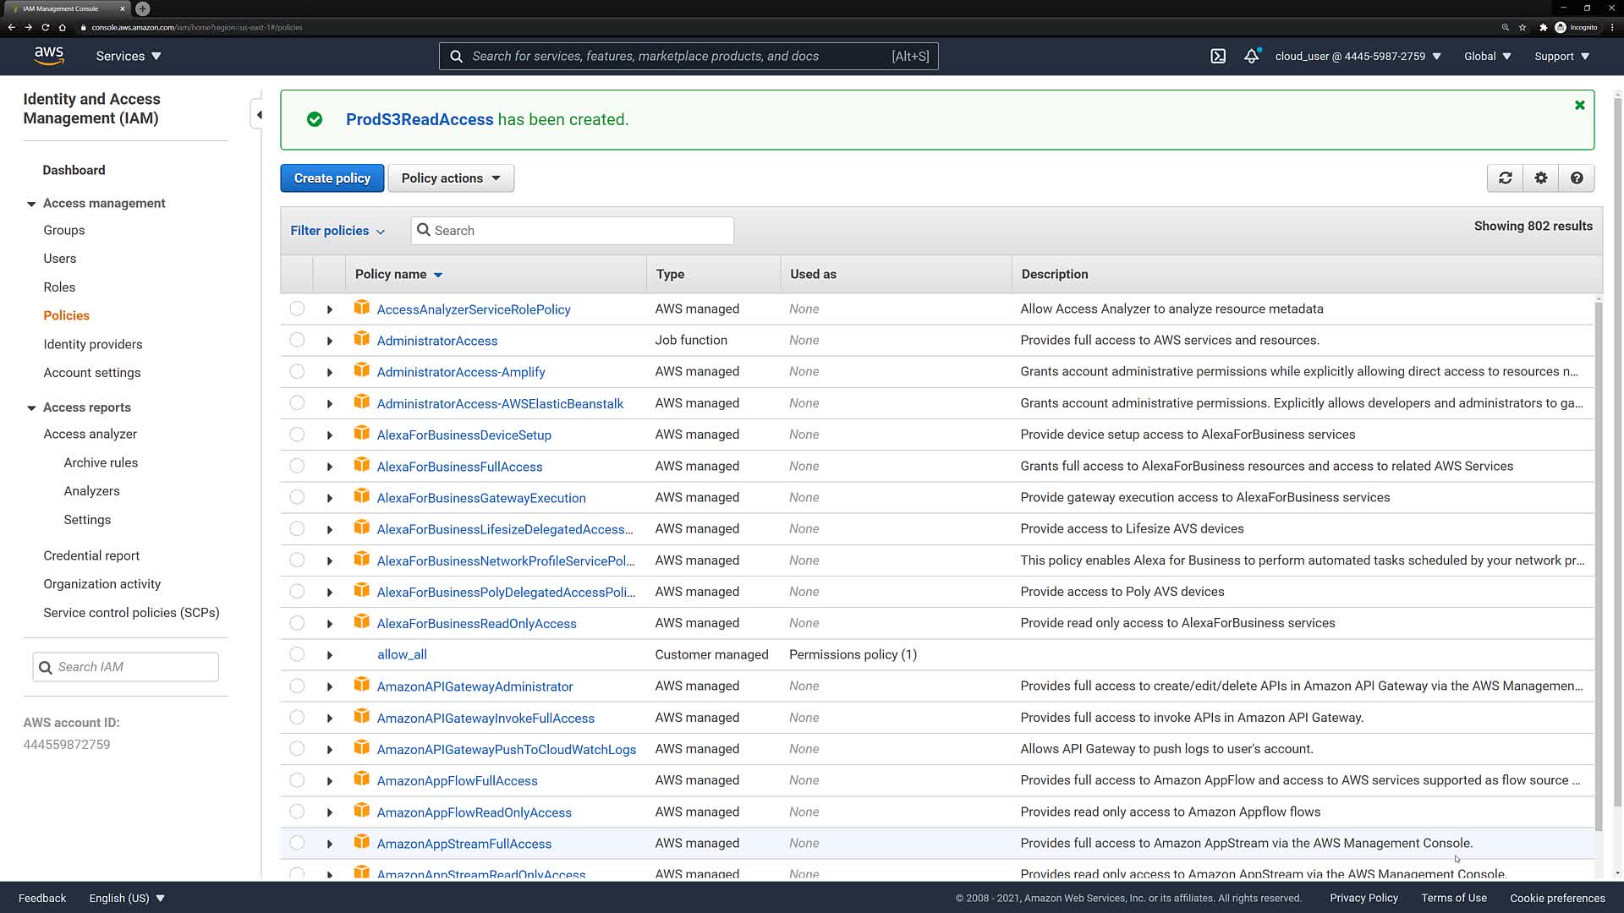Click the refresh policies icon
This screenshot has width=1624, height=913.
click(1505, 178)
